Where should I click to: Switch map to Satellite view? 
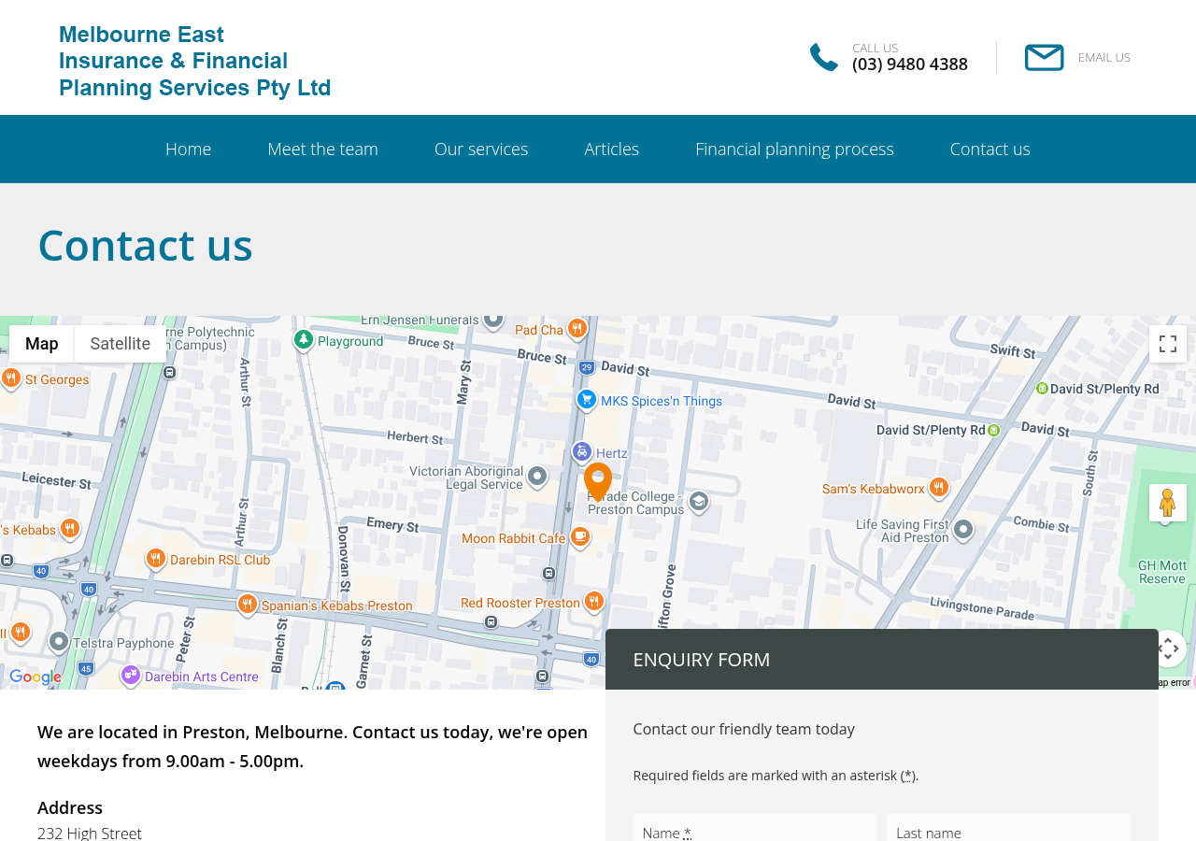point(121,344)
